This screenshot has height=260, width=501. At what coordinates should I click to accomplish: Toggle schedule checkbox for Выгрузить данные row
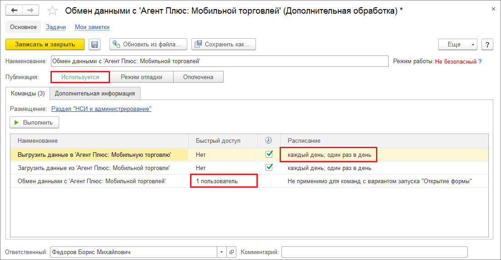pyautogui.click(x=269, y=154)
